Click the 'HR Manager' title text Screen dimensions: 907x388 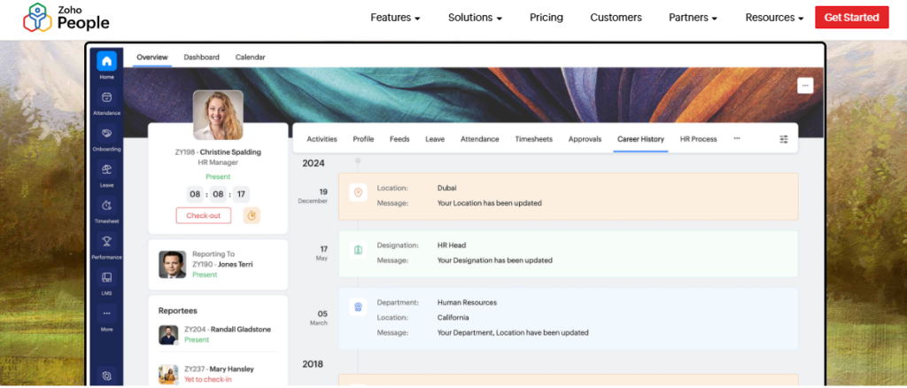[218, 162]
